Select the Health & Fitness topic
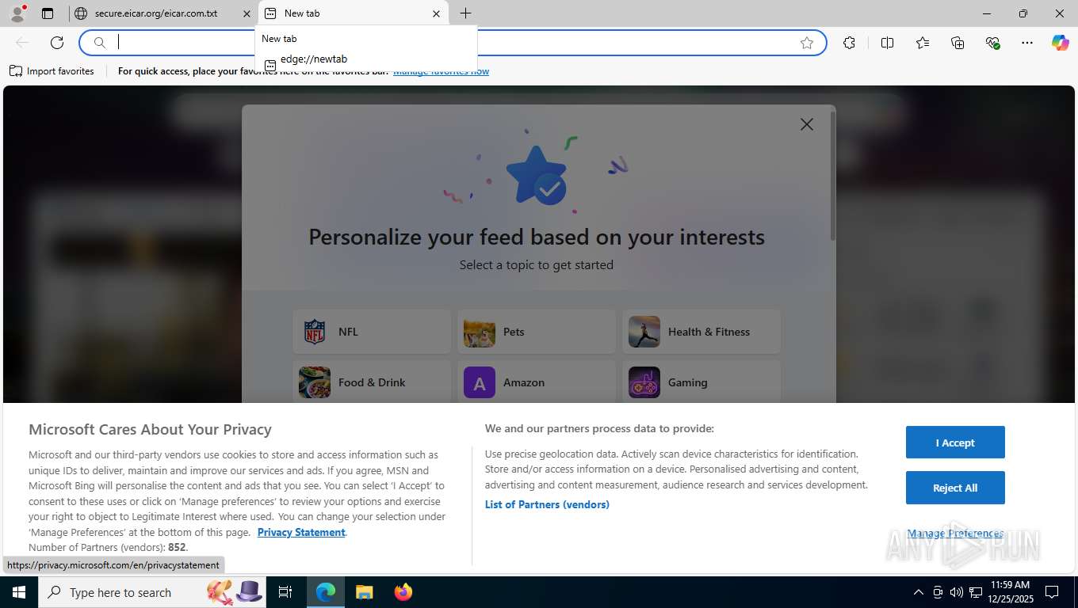 click(x=701, y=332)
